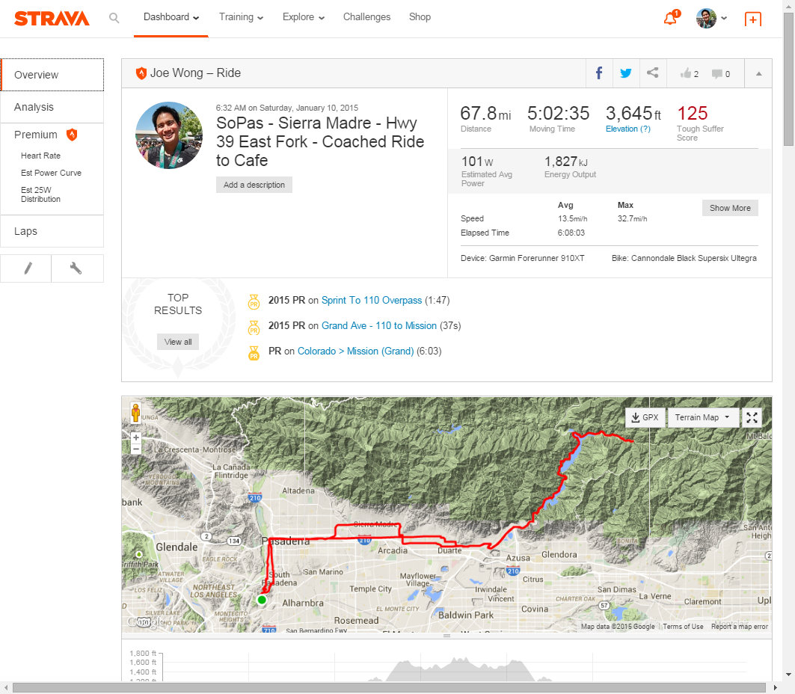The image size is (795, 694).
Task: Switch to the Analysis tab
Action: click(34, 107)
